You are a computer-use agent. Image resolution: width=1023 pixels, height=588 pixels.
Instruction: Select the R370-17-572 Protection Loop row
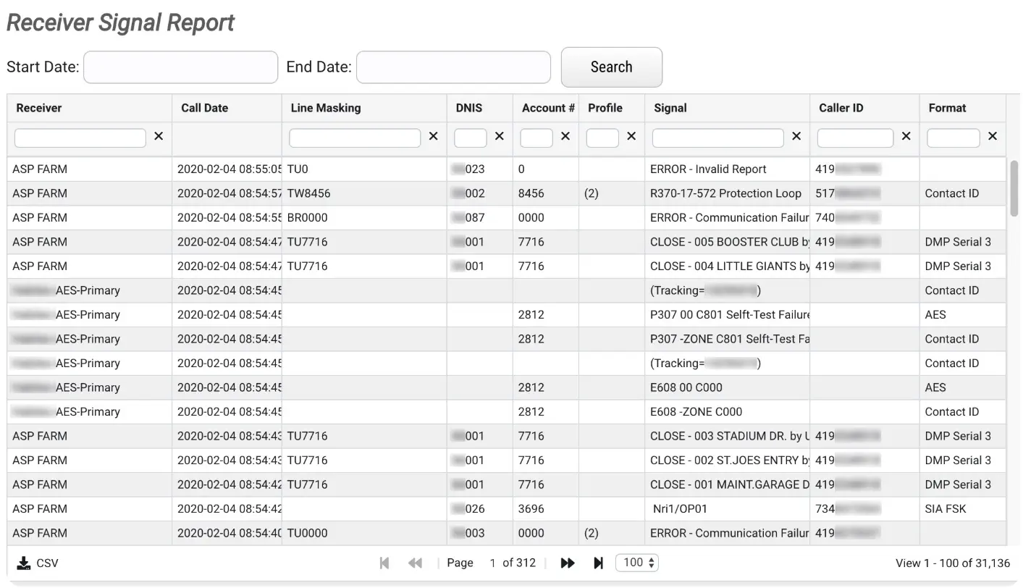click(725, 193)
